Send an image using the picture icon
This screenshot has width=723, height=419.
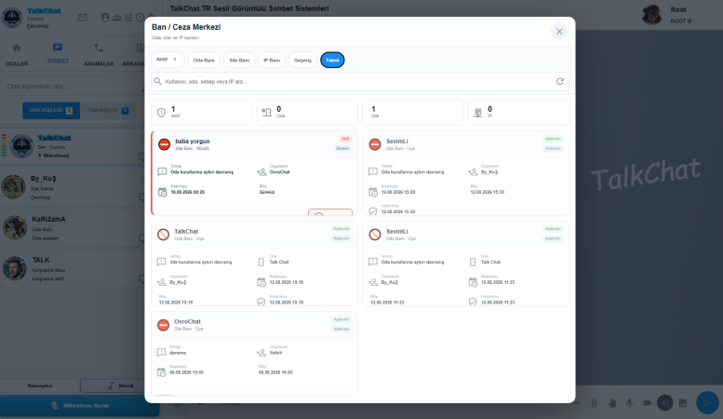click(x=683, y=403)
